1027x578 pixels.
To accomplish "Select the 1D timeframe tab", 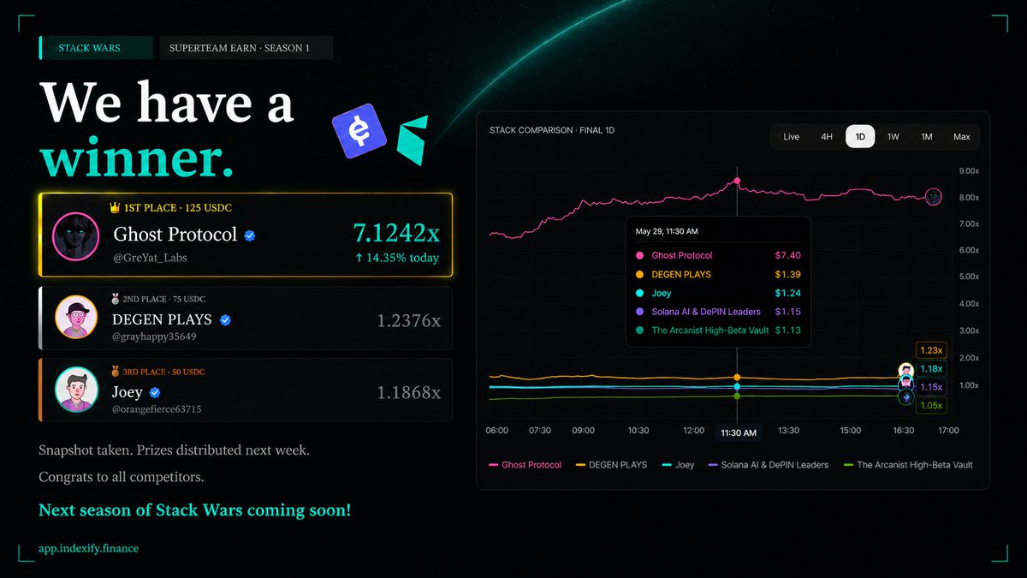I will point(860,137).
